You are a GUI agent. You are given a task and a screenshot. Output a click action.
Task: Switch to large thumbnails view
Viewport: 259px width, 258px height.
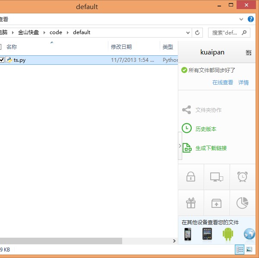[x=249, y=250]
